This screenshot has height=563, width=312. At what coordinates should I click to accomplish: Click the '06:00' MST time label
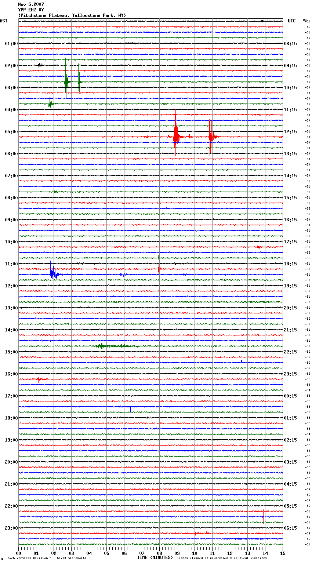tap(11, 154)
